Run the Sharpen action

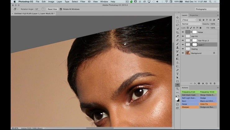click(190, 107)
